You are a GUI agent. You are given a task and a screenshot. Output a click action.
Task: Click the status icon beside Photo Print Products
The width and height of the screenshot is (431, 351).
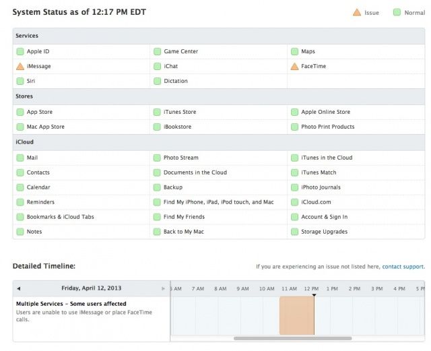(x=294, y=127)
